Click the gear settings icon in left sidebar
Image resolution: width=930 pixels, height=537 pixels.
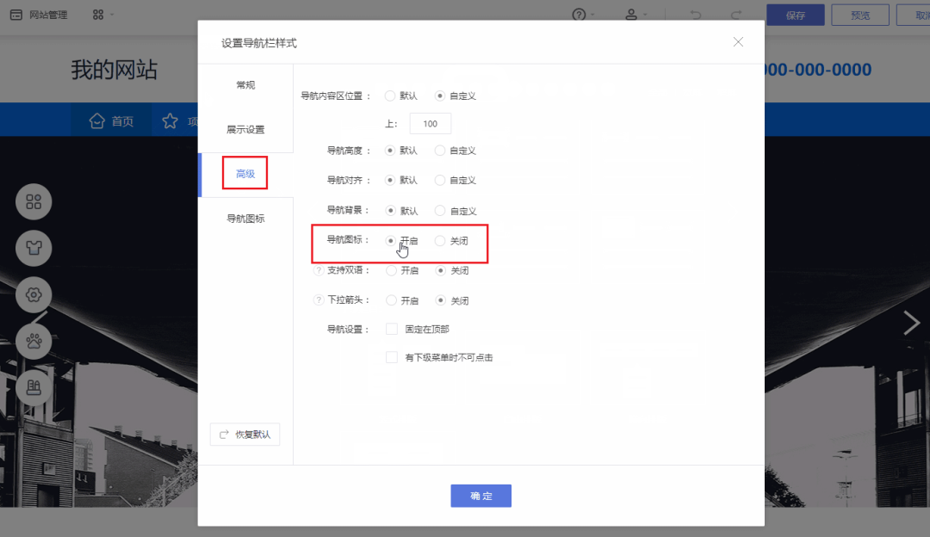click(x=34, y=295)
